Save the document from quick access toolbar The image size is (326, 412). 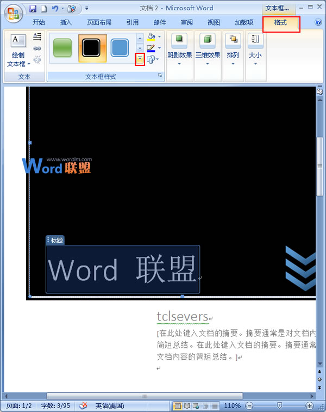click(33, 9)
